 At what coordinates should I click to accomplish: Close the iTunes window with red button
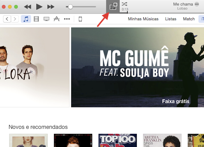[4, 7]
